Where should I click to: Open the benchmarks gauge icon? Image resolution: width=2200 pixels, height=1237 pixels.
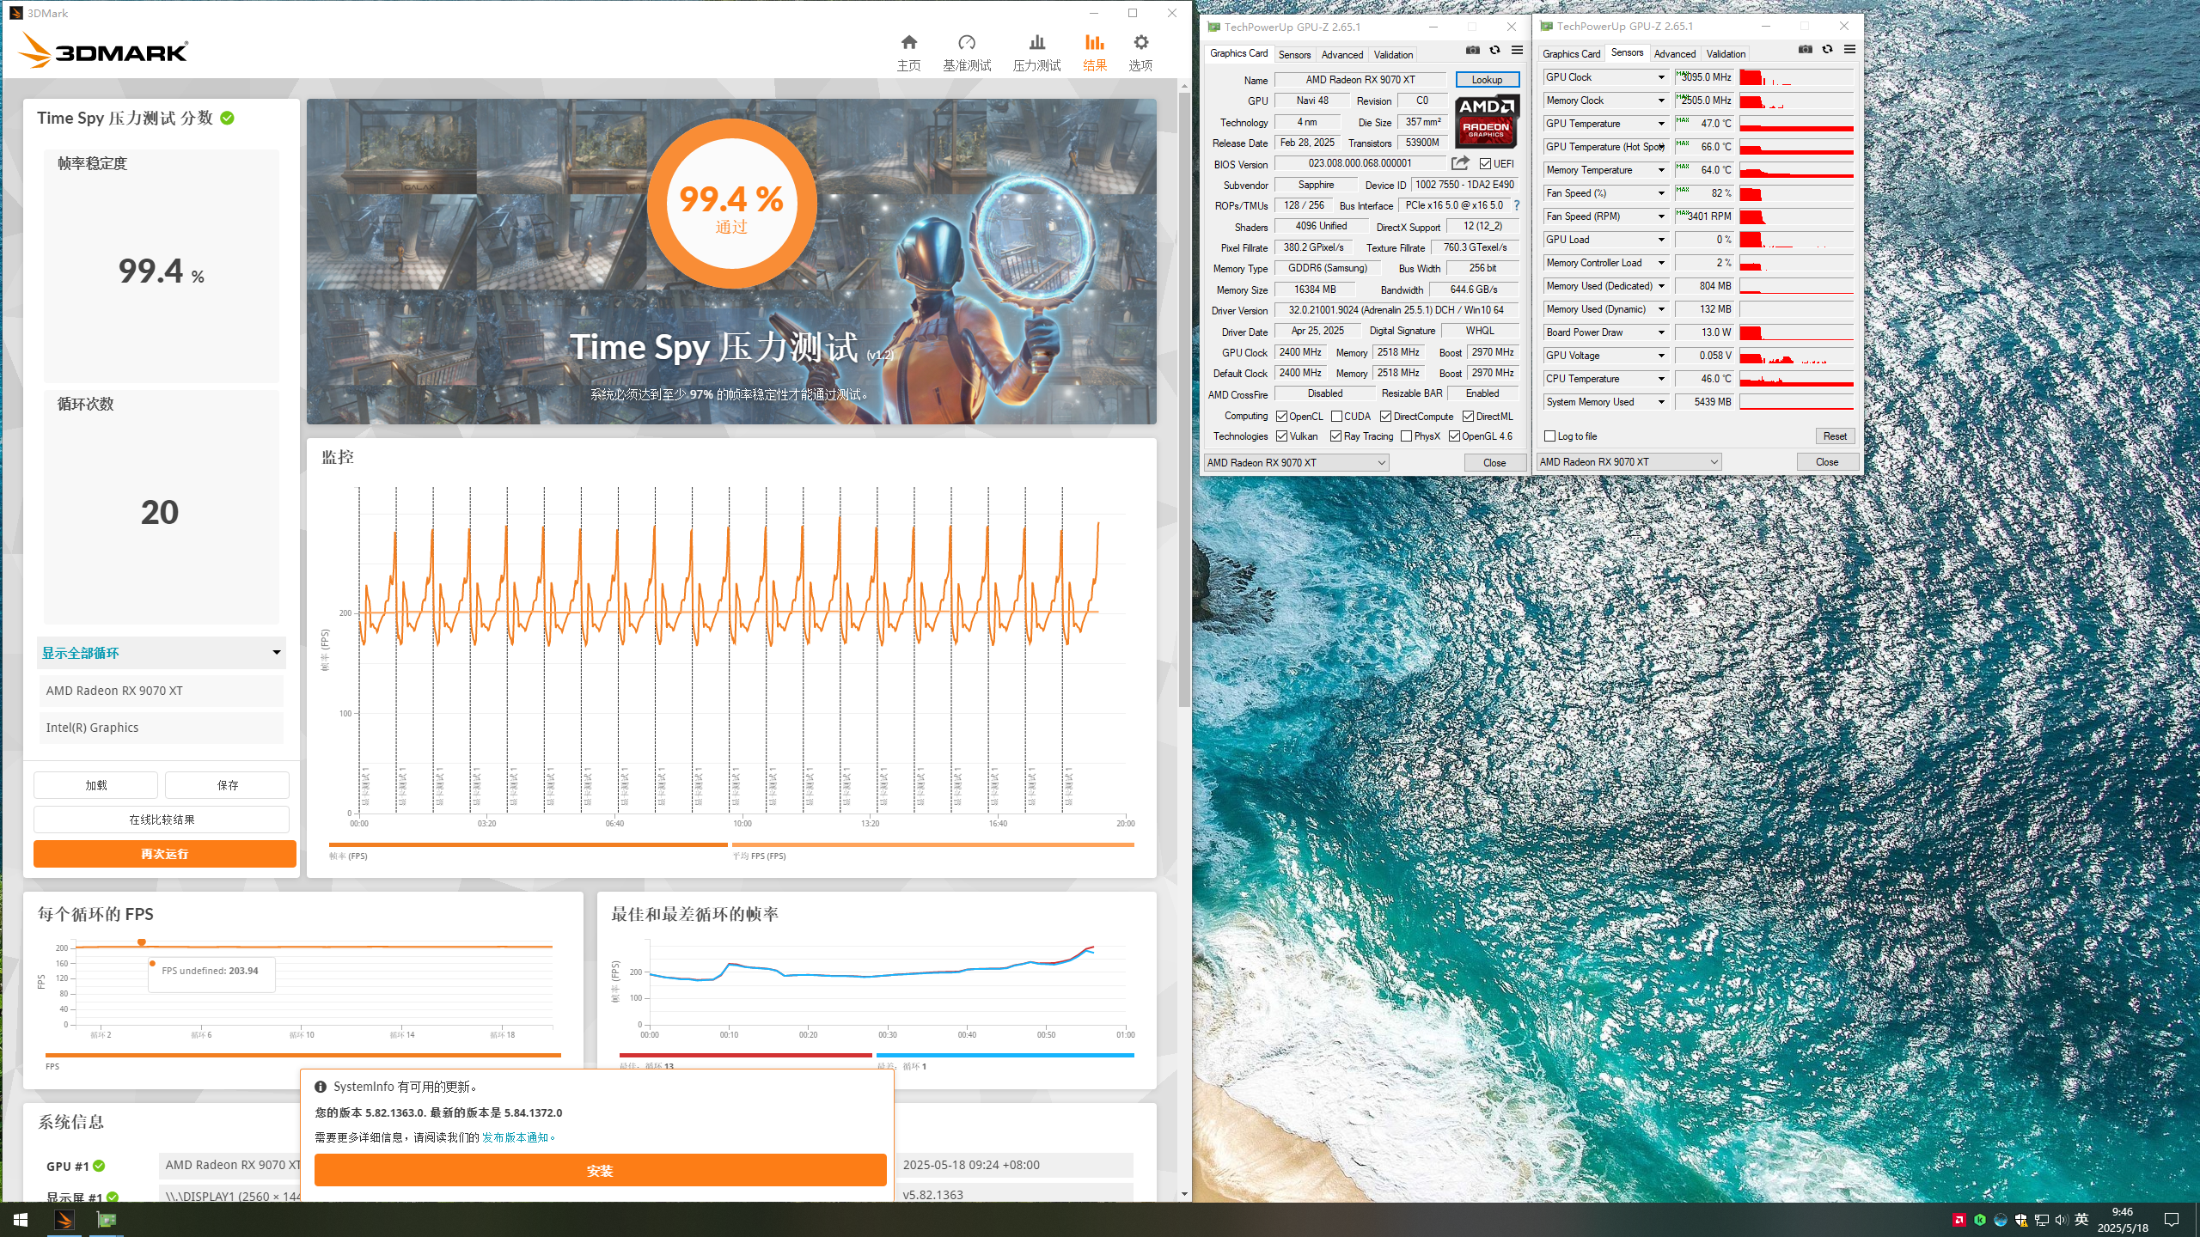click(967, 43)
